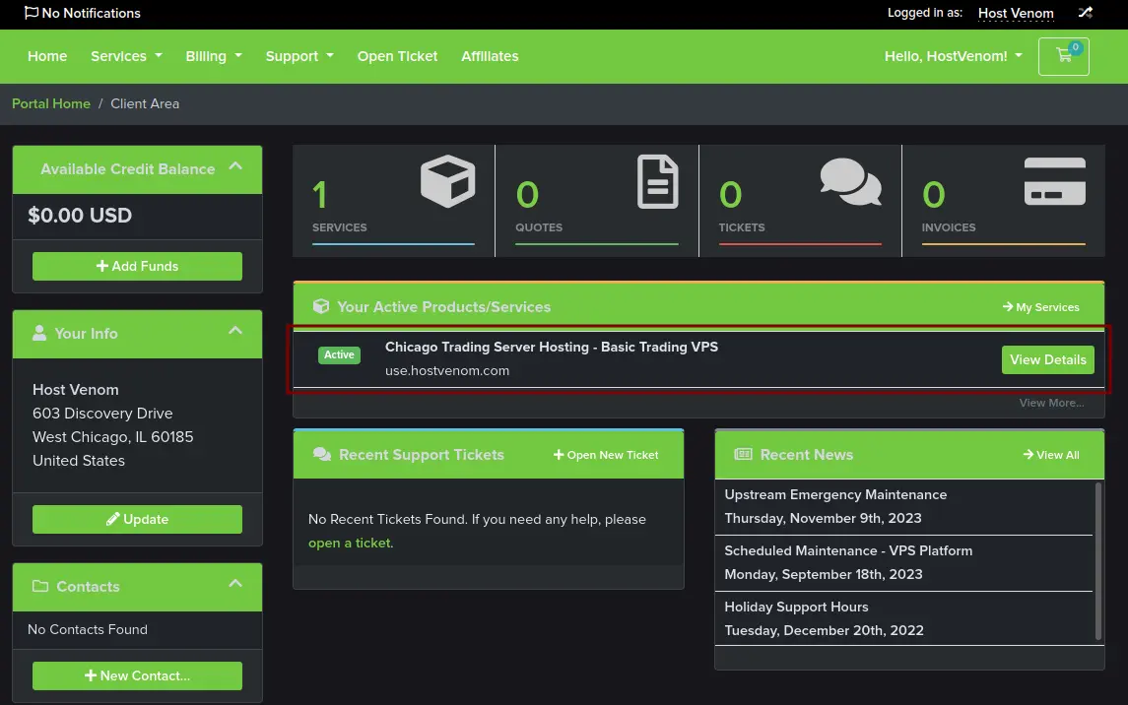
Task: Follow the open a ticket link
Action: pos(350,543)
